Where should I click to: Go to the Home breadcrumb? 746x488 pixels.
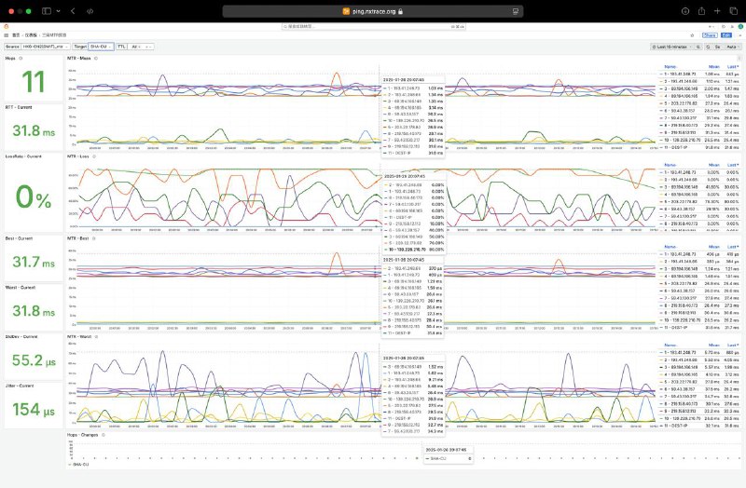click(16, 35)
